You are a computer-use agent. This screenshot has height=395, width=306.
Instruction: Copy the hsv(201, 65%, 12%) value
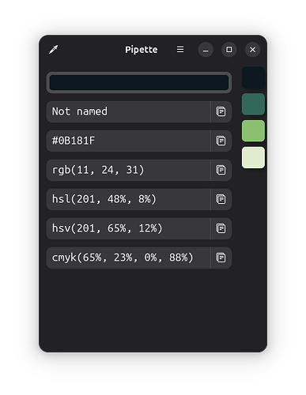pyautogui.click(x=221, y=228)
